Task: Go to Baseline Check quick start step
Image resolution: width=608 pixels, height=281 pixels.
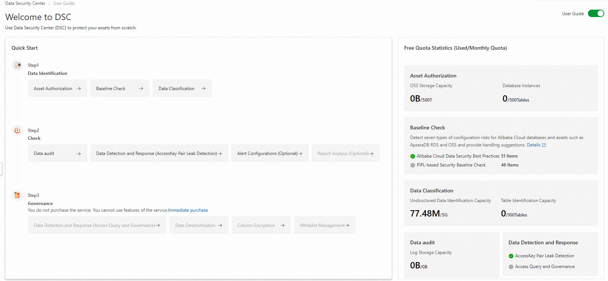Action: [120, 88]
